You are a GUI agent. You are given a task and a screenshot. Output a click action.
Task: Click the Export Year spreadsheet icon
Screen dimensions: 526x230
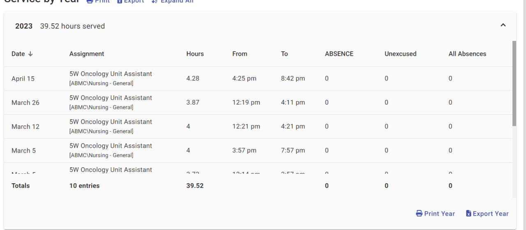point(469,214)
